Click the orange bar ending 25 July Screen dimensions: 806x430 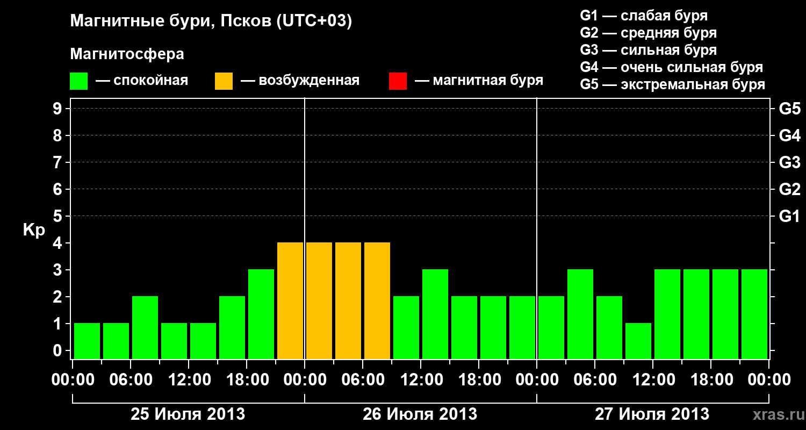click(x=290, y=300)
